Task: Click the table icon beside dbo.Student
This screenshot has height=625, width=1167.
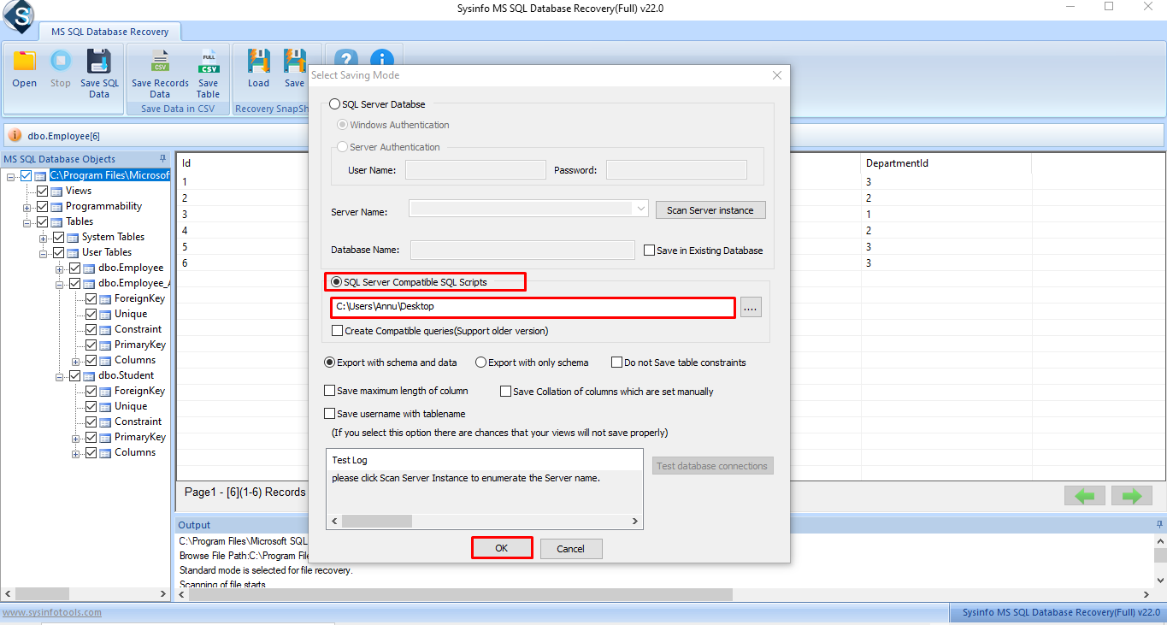Action: [x=89, y=376]
